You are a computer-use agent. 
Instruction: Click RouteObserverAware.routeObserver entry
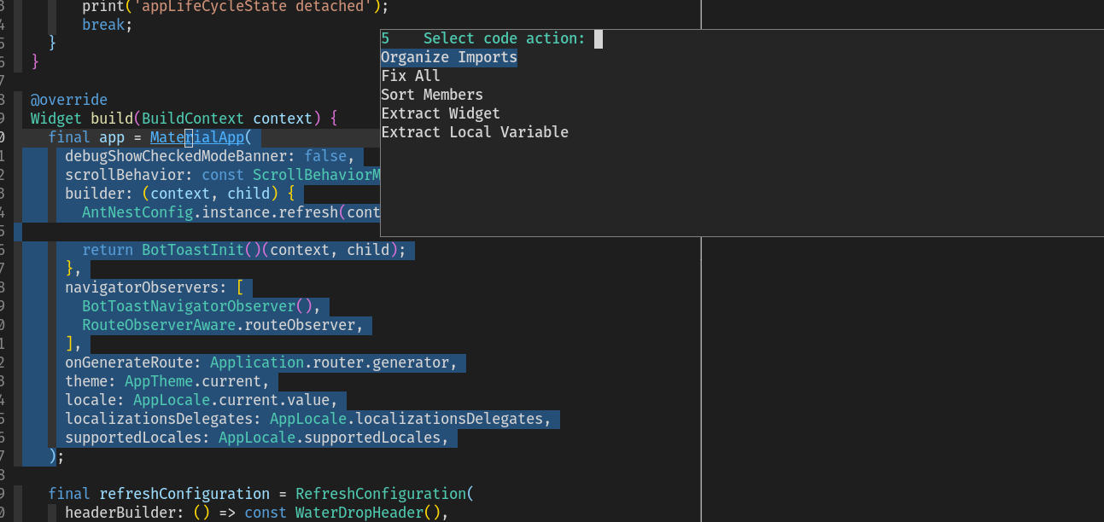tap(219, 325)
